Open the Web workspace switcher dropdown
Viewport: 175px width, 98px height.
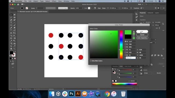point(141,4)
